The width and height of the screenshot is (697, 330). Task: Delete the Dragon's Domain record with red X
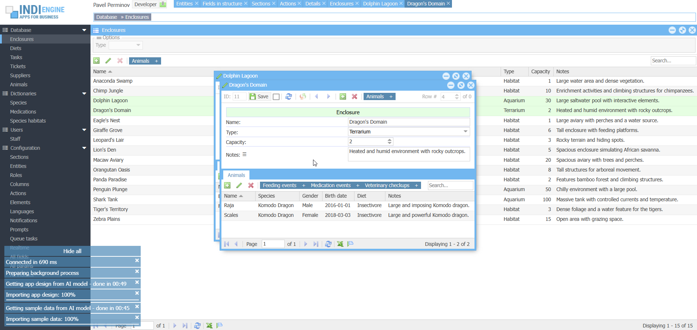point(354,96)
